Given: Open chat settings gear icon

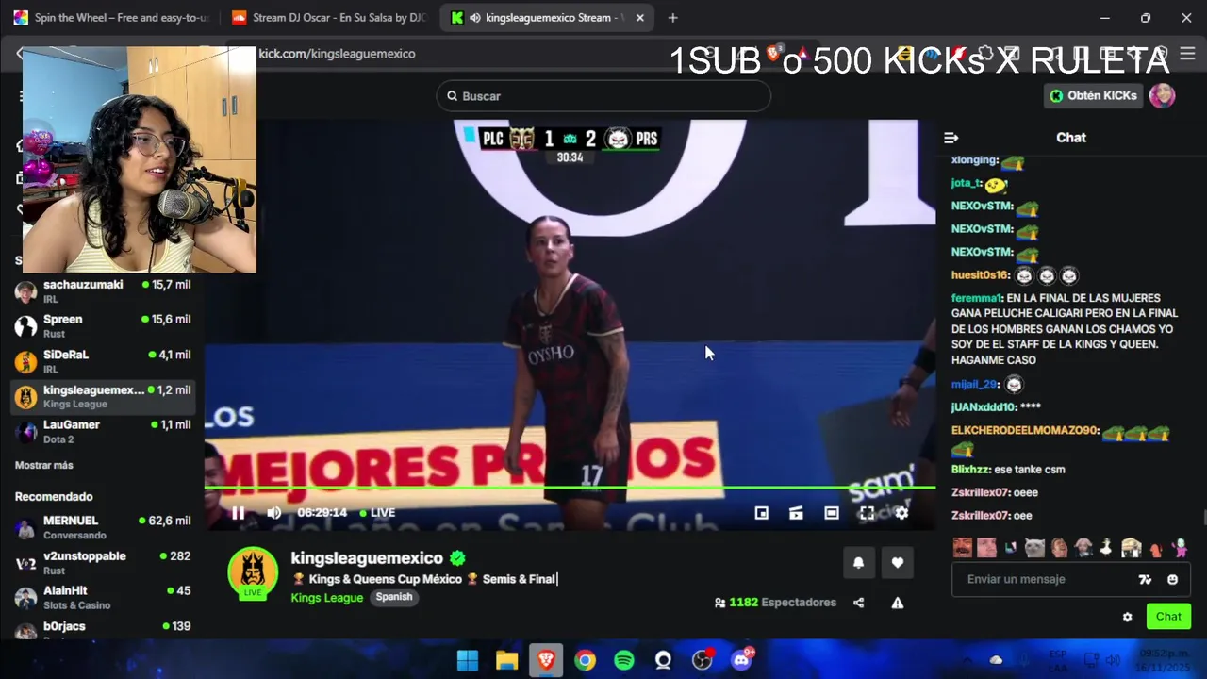Looking at the screenshot, I should (1127, 617).
